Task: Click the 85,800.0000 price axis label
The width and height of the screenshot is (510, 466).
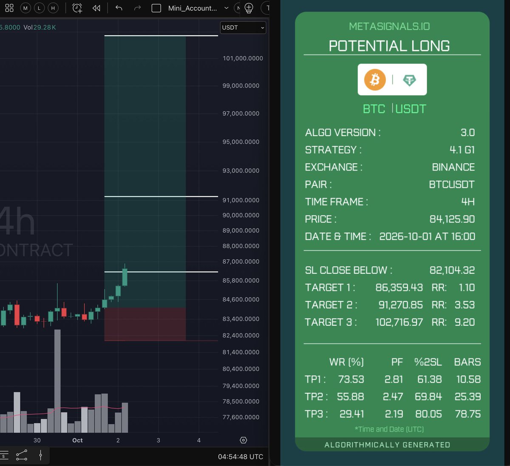Action: pos(241,280)
